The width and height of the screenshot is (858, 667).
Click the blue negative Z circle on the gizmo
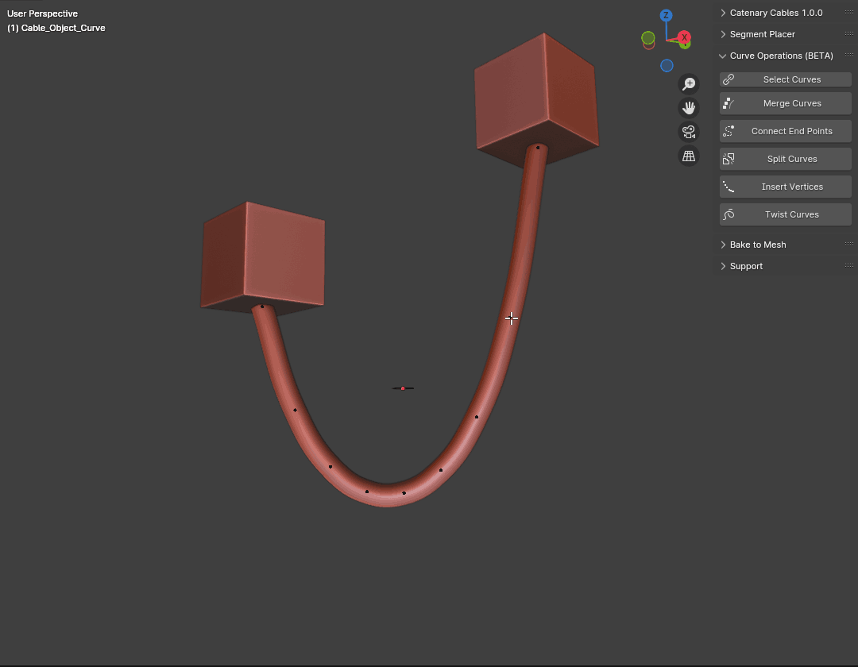click(x=667, y=66)
